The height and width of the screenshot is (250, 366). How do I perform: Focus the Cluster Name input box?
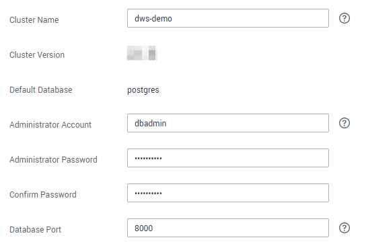tap(228, 18)
